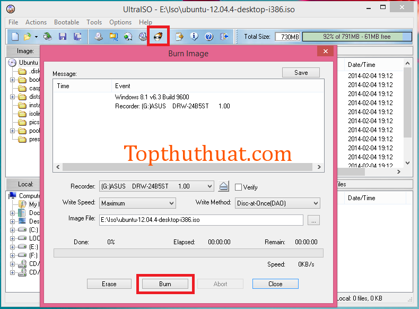Click the message log right scroll arrow
The image size is (419, 309).
coord(319,167)
